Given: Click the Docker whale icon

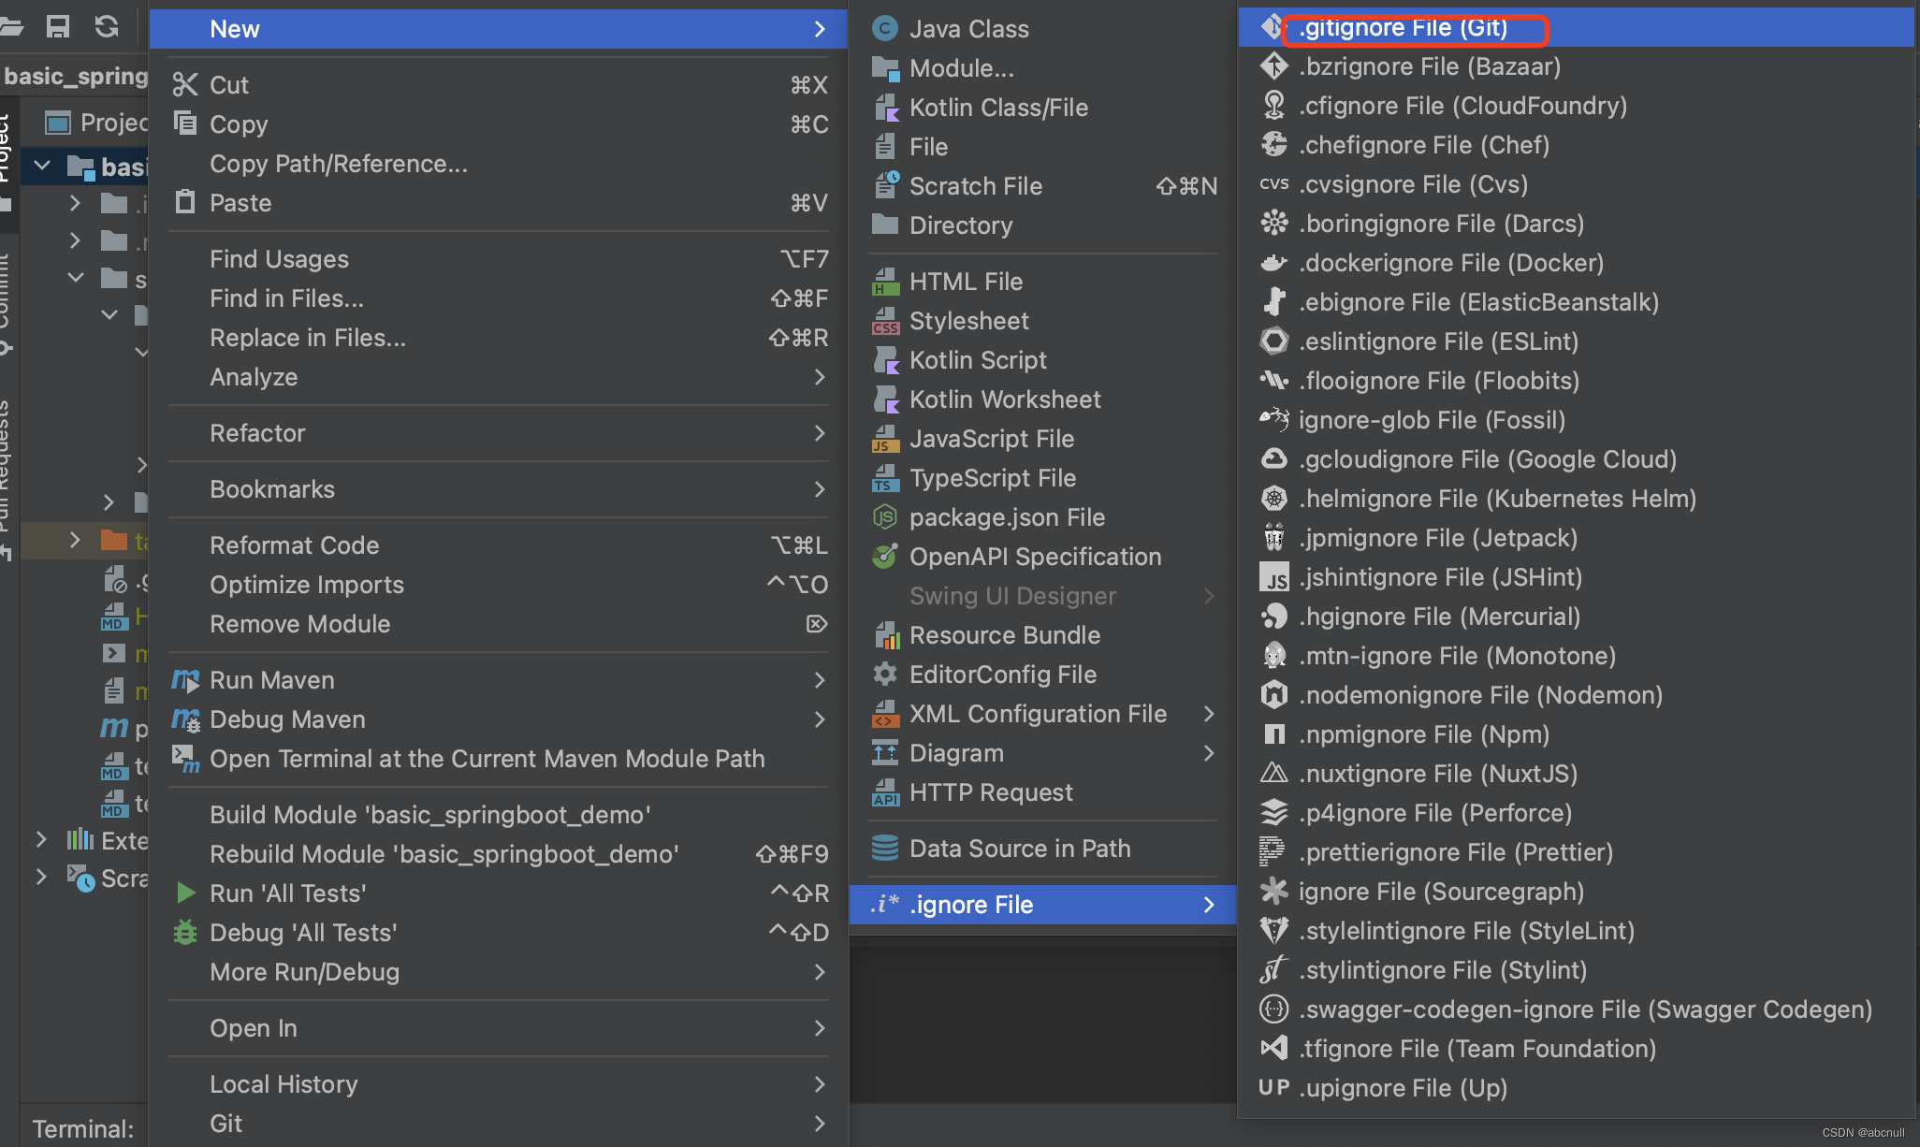Looking at the screenshot, I should (x=1273, y=263).
